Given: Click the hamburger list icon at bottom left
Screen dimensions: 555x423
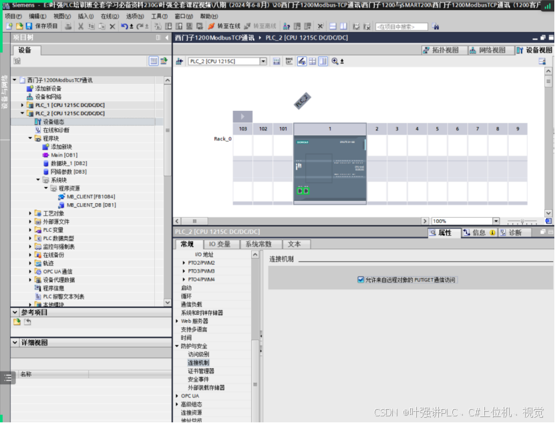Looking at the screenshot, I should (8, 378).
